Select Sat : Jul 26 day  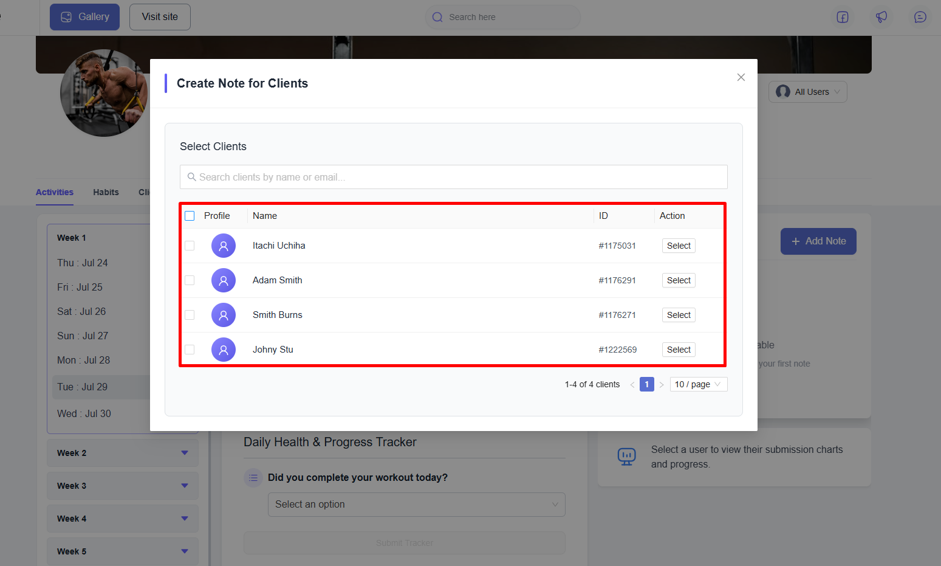(x=81, y=311)
